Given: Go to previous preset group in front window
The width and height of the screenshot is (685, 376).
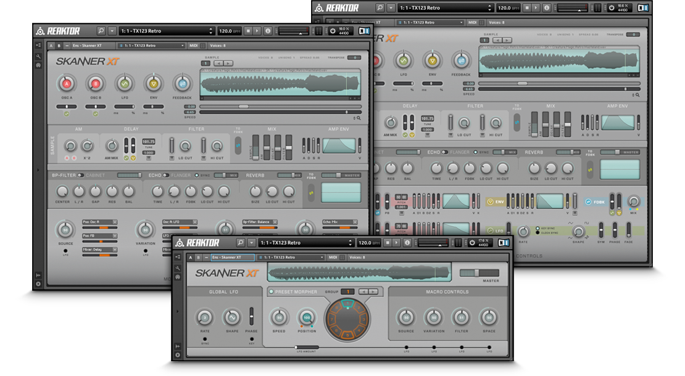Looking at the screenshot, I should pyautogui.click(x=363, y=292).
